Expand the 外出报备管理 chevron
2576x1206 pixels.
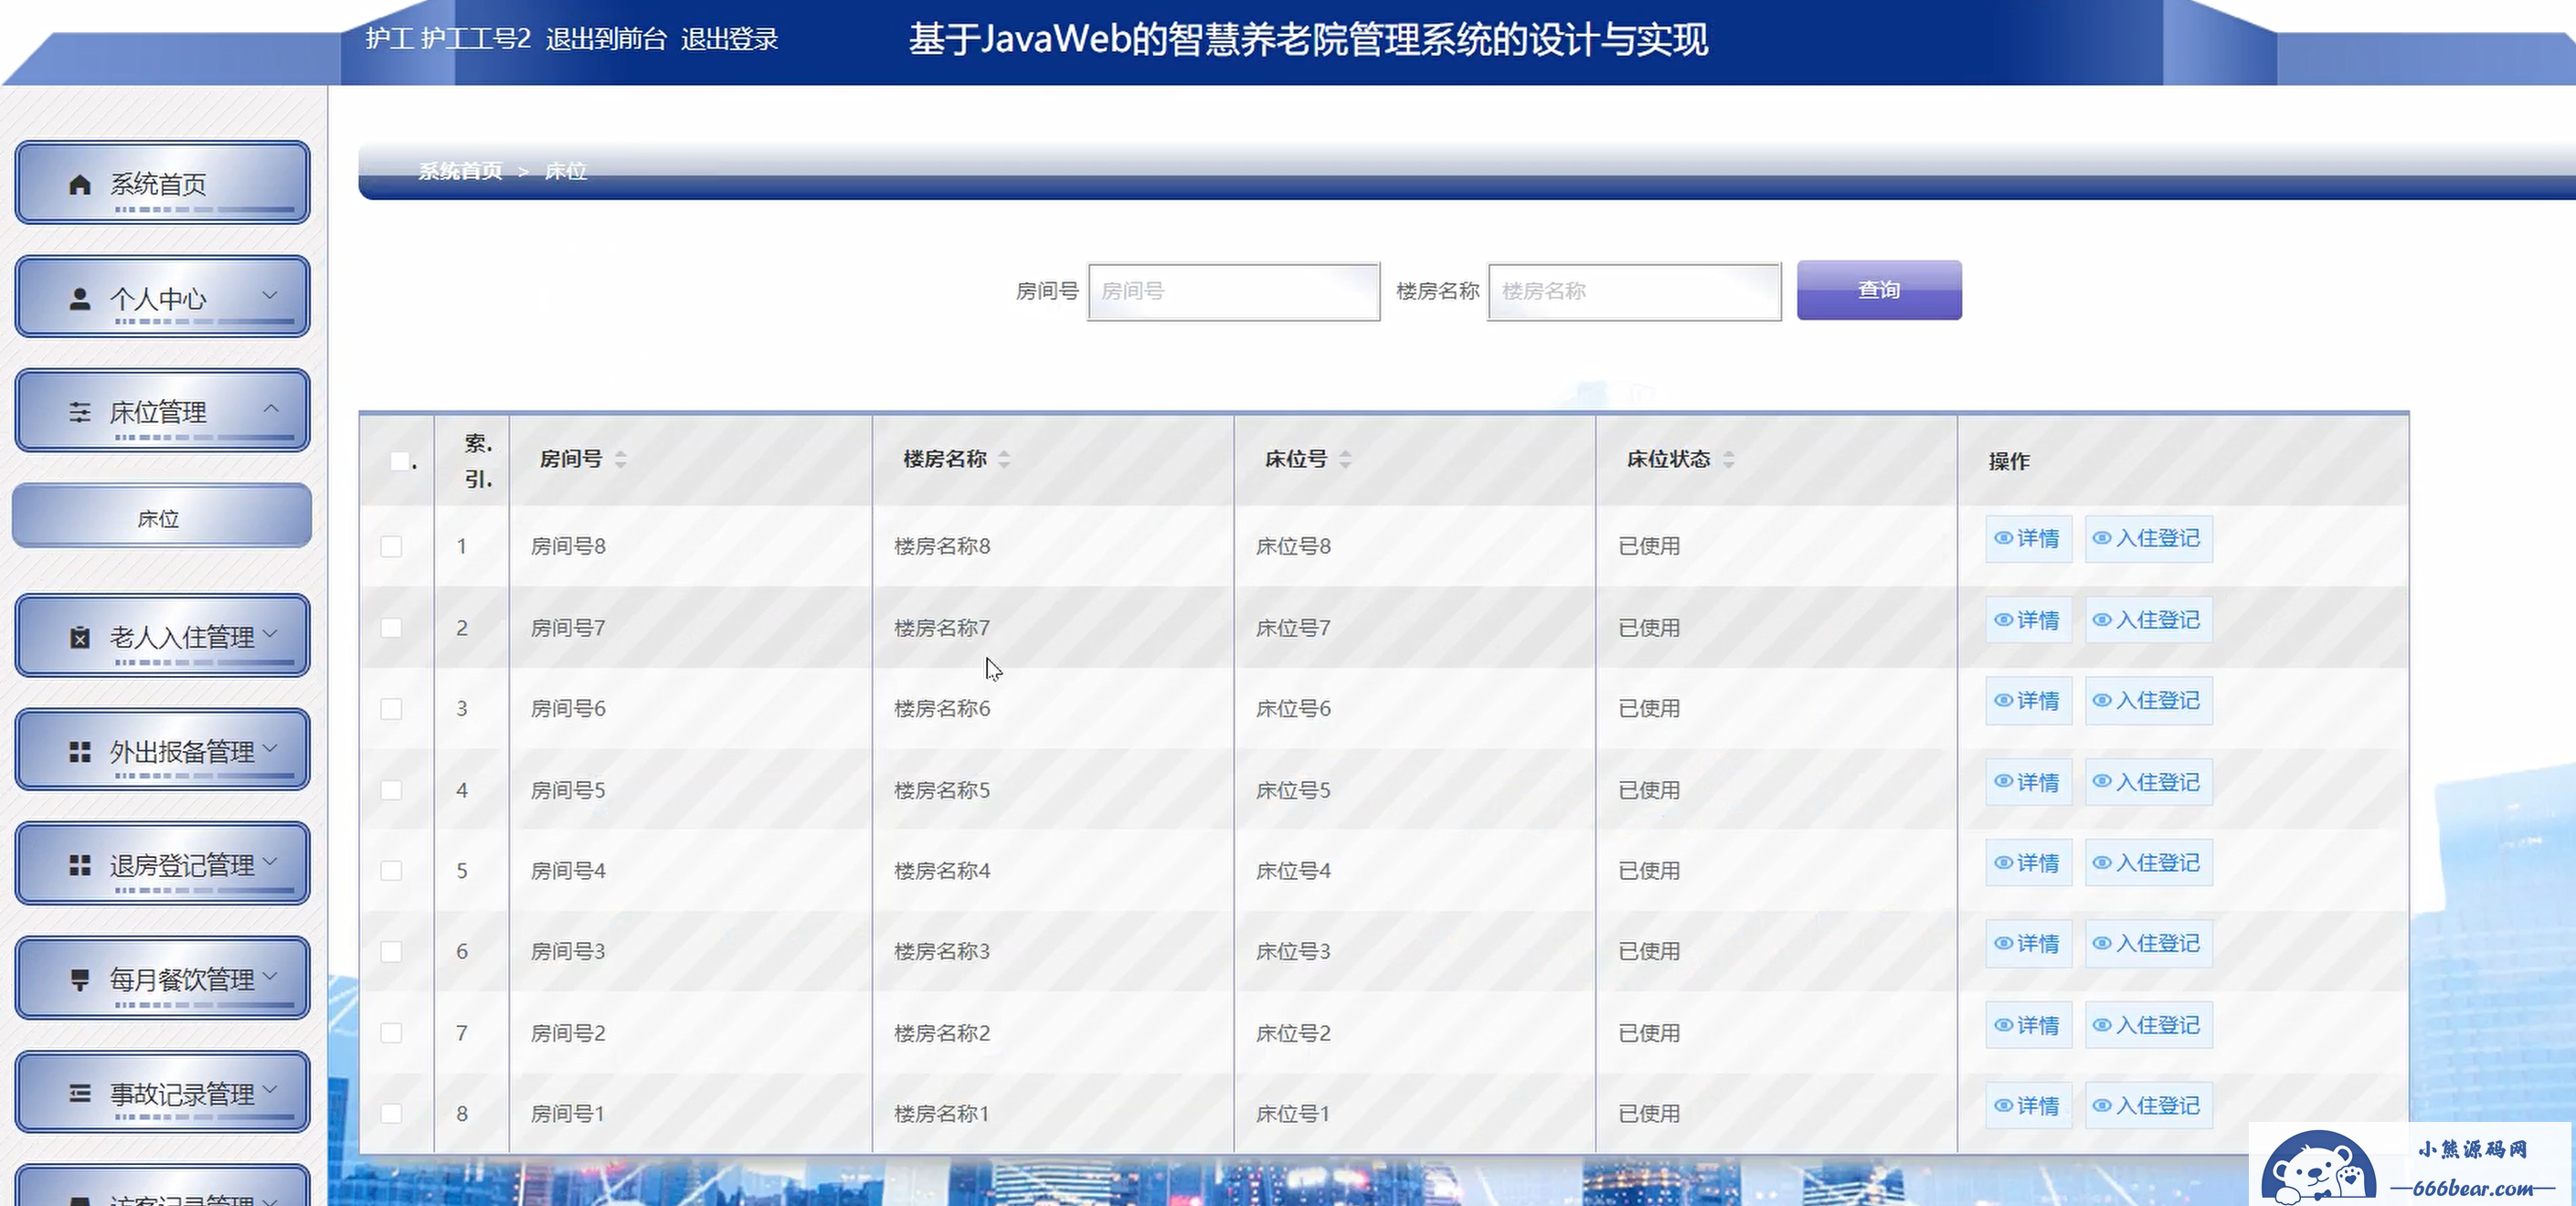270,747
